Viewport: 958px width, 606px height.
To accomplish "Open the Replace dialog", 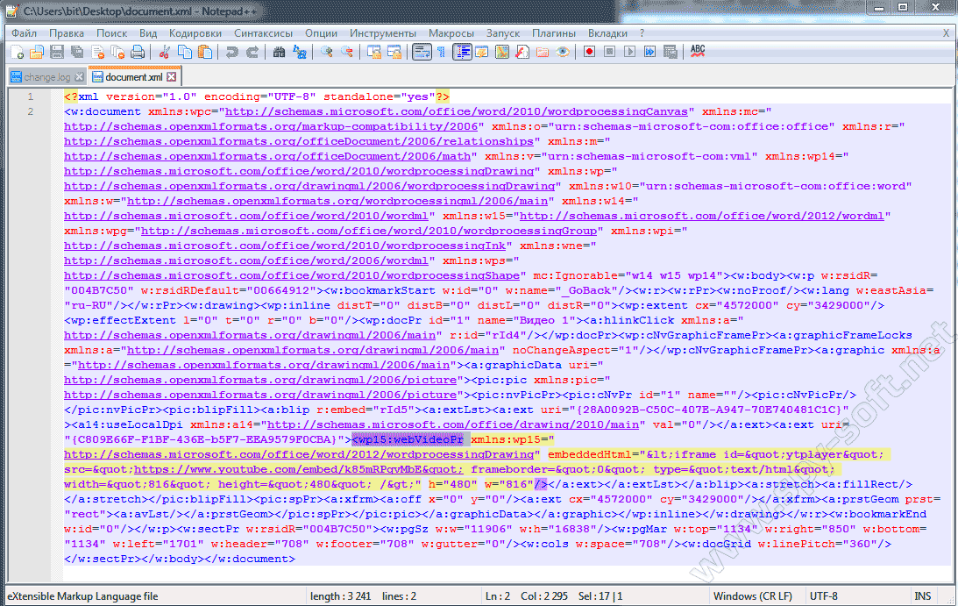I will pyautogui.click(x=299, y=53).
